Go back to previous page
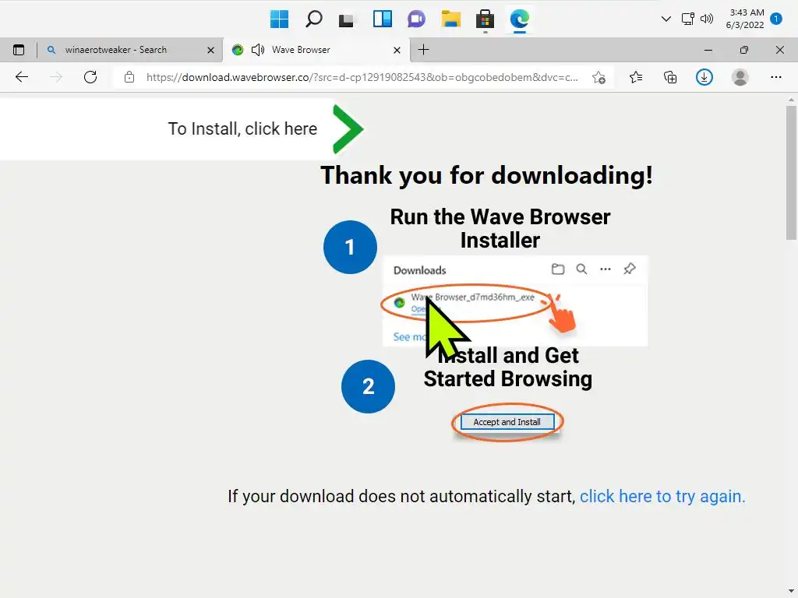This screenshot has width=798, height=598. (22, 77)
